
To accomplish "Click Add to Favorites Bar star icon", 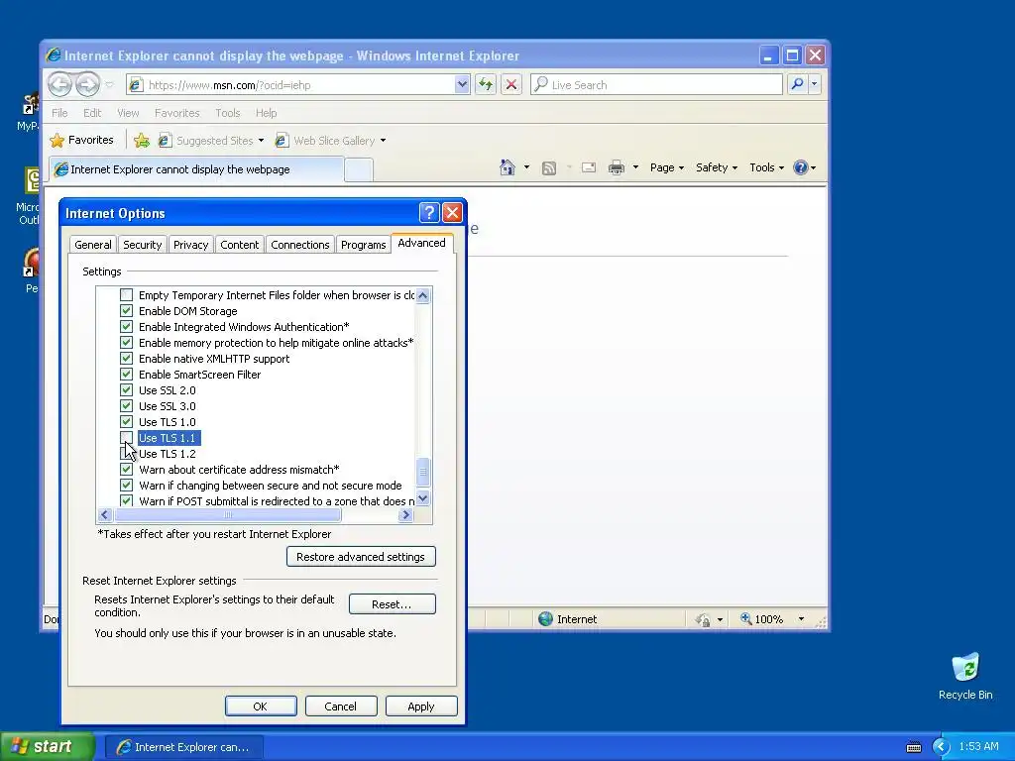I will pyautogui.click(x=142, y=140).
